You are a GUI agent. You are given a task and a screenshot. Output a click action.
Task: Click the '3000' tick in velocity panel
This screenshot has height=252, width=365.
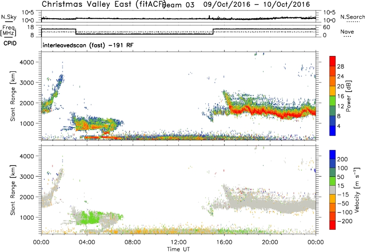pos(26,176)
